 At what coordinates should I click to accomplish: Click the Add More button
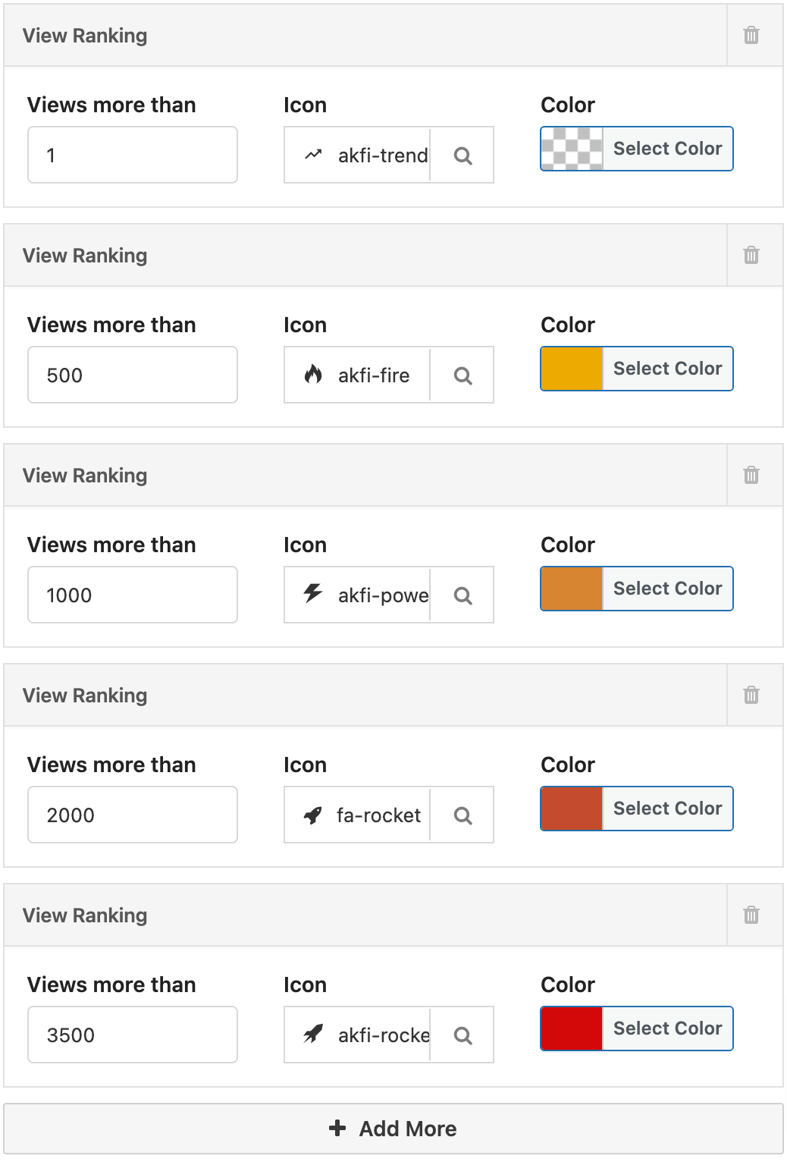coord(393,1129)
